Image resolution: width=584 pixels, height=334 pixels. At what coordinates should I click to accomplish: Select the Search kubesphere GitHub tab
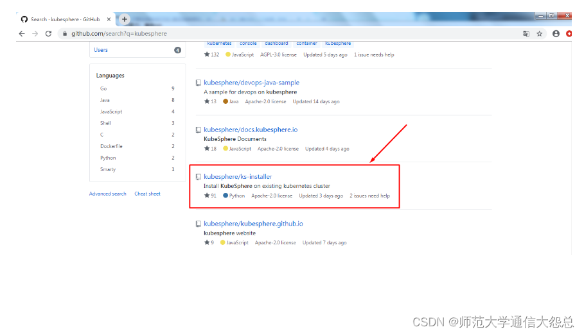(x=66, y=19)
